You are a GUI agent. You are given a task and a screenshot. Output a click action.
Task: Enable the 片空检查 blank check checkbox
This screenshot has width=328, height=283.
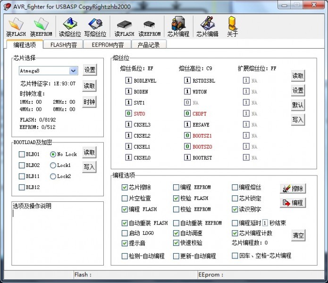(125, 199)
